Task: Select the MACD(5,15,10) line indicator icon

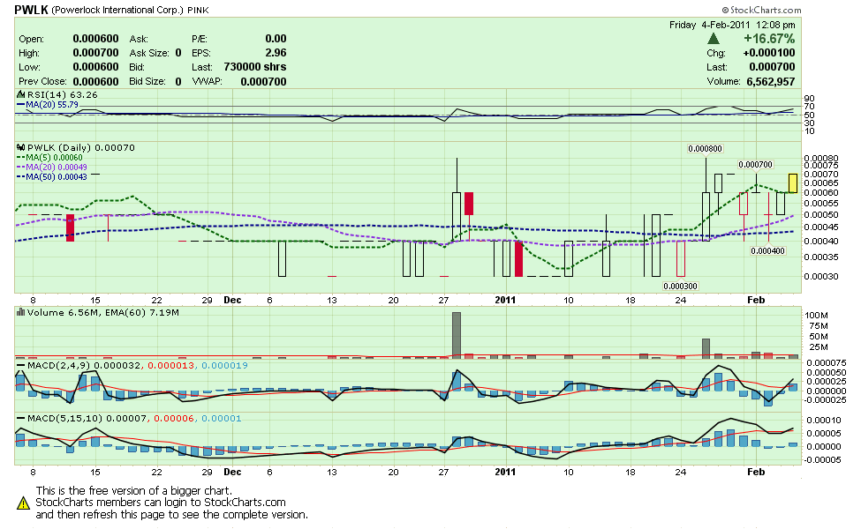Action: [19, 419]
